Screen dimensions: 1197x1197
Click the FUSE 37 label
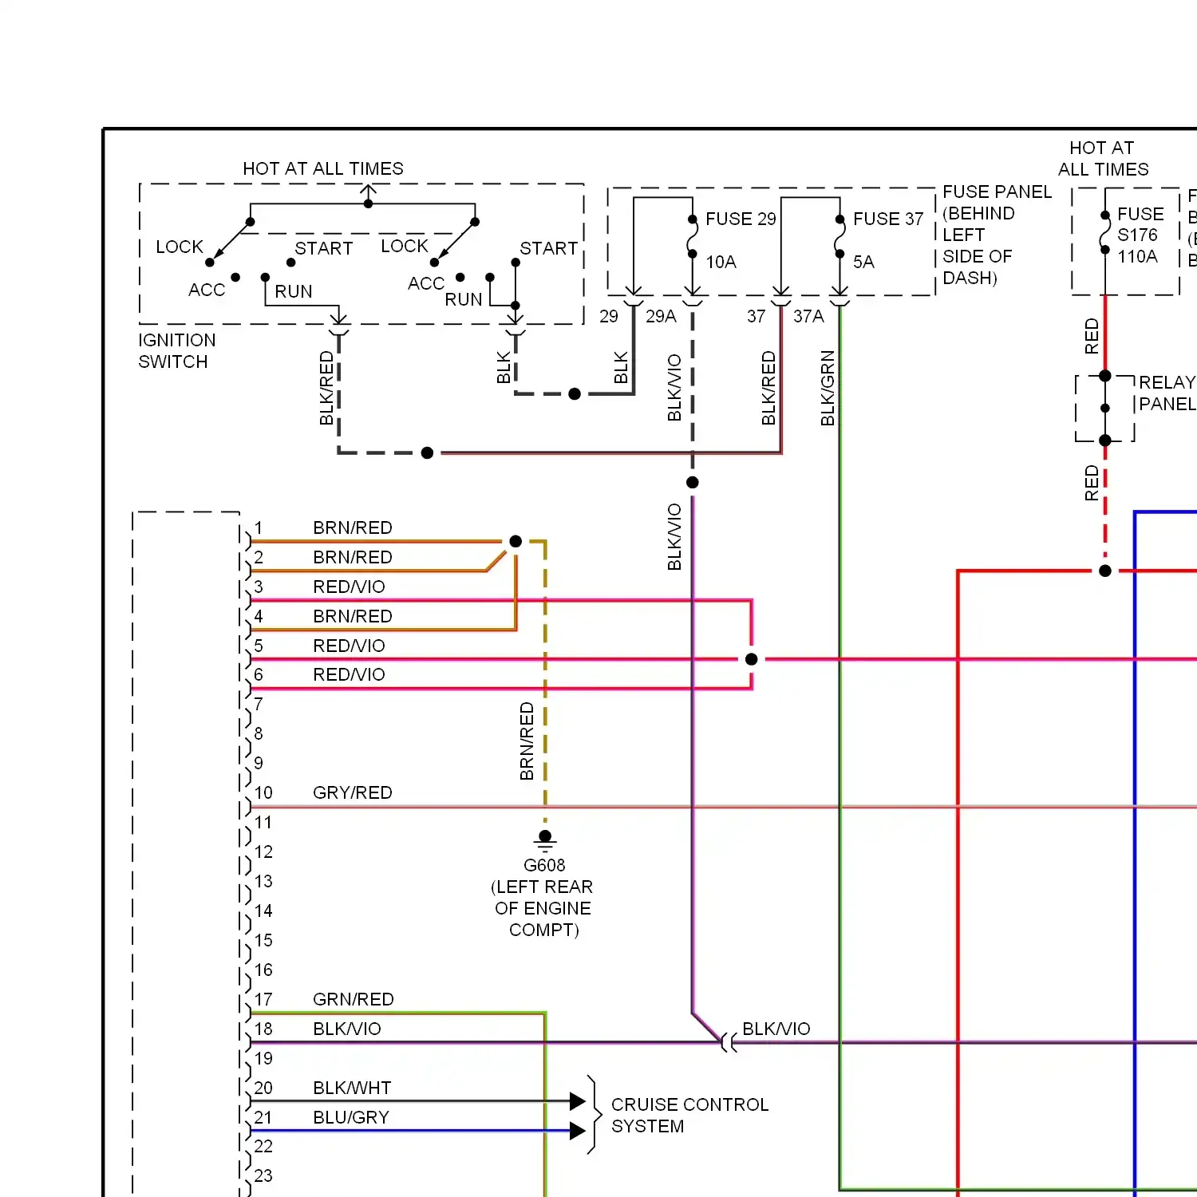click(x=888, y=219)
